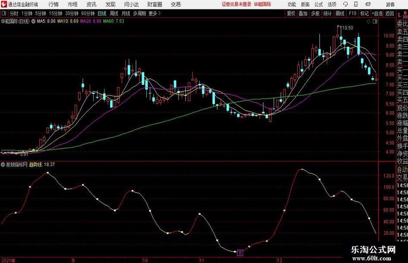Click the 10.50 high price label

[348, 28]
